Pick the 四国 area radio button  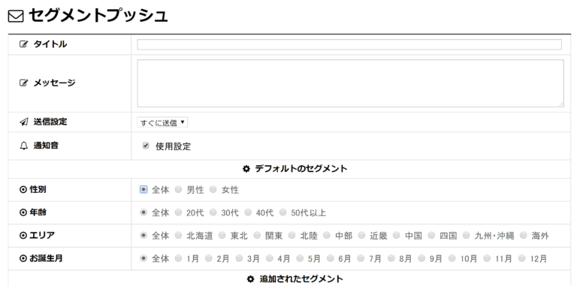[x=431, y=235]
